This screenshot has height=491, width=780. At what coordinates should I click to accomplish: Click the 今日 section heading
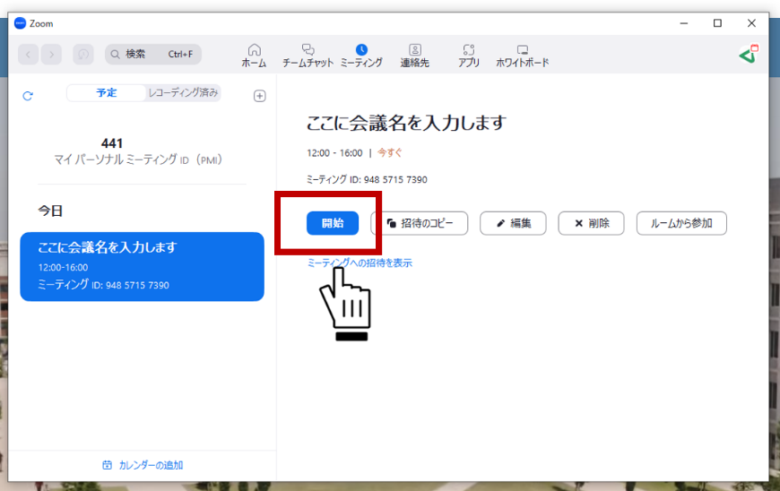coord(50,211)
